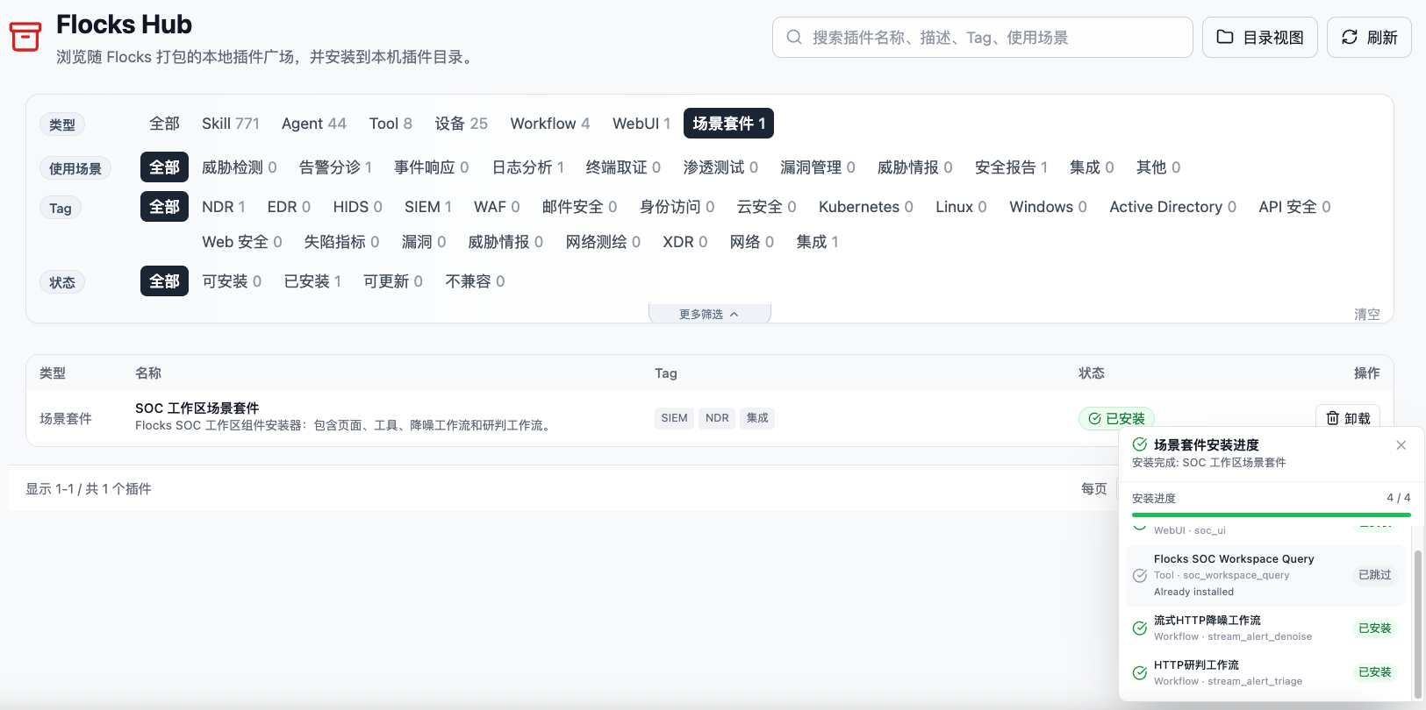Image resolution: width=1426 pixels, height=710 pixels.
Task: Click the check icon for Flocks SOC Workspace Query
Action: [1139, 575]
